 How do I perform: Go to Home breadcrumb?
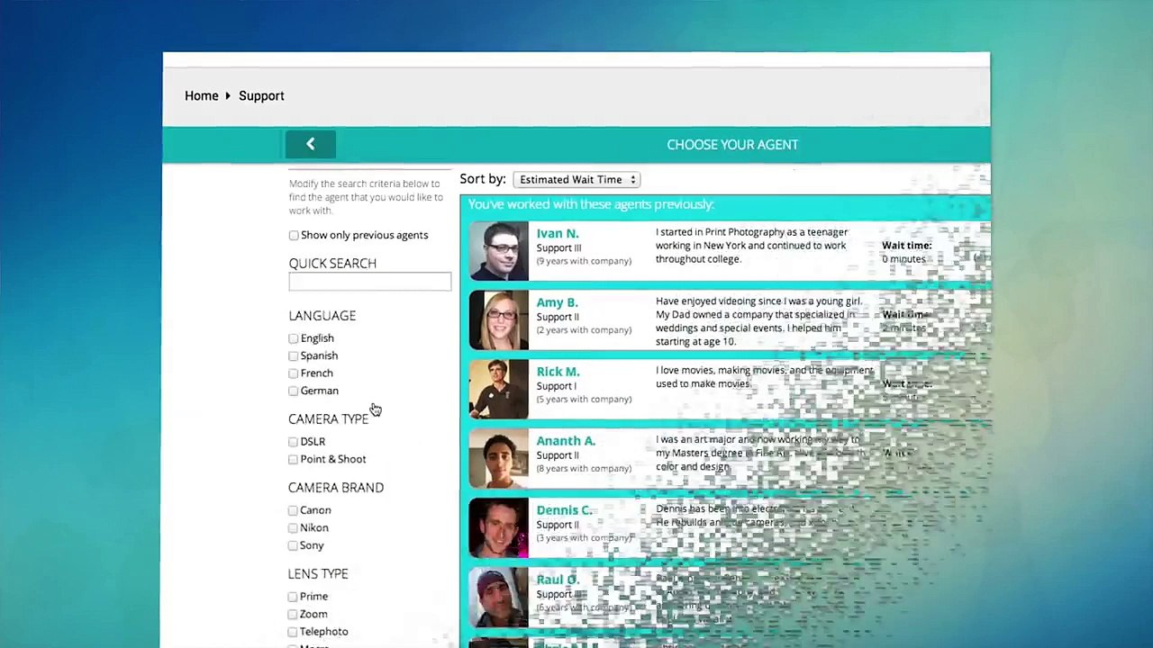pyautogui.click(x=201, y=95)
